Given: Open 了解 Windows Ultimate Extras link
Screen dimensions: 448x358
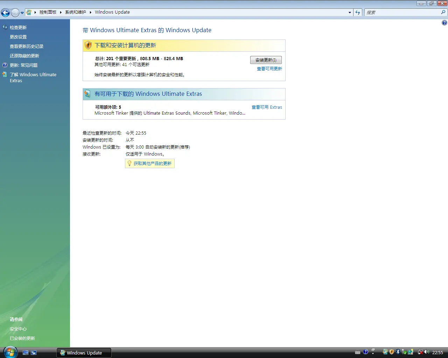Looking at the screenshot, I should point(33,77).
